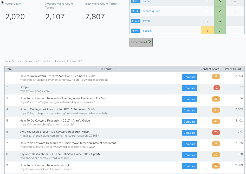Image resolution: width=246 pixels, height=174 pixels.
Task: Compare with the seonick.net result
Action: click(x=189, y=166)
